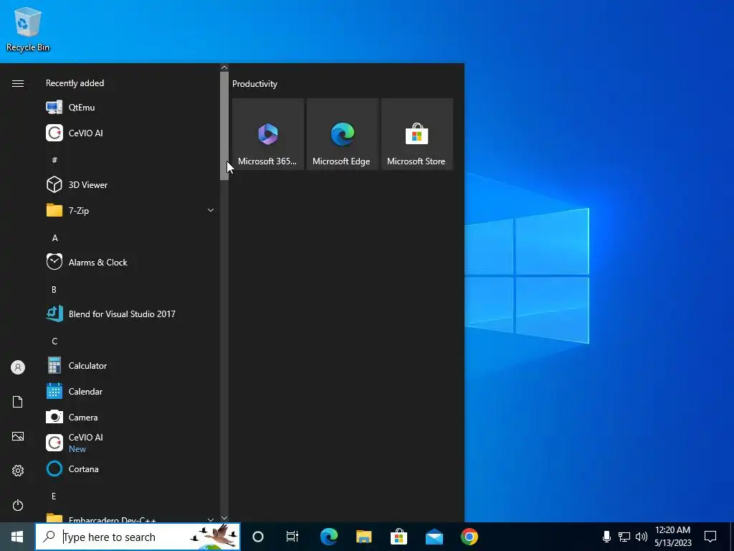734x551 pixels.
Task: Launch Cortana from the app list
Action: [x=130, y=469]
